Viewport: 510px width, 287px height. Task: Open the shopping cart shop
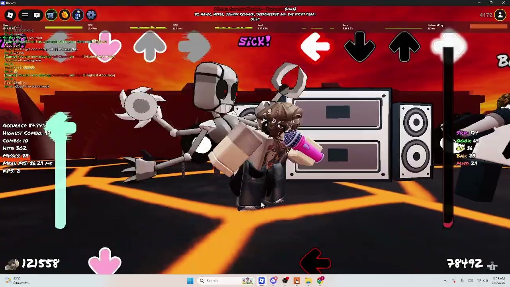[x=51, y=15]
